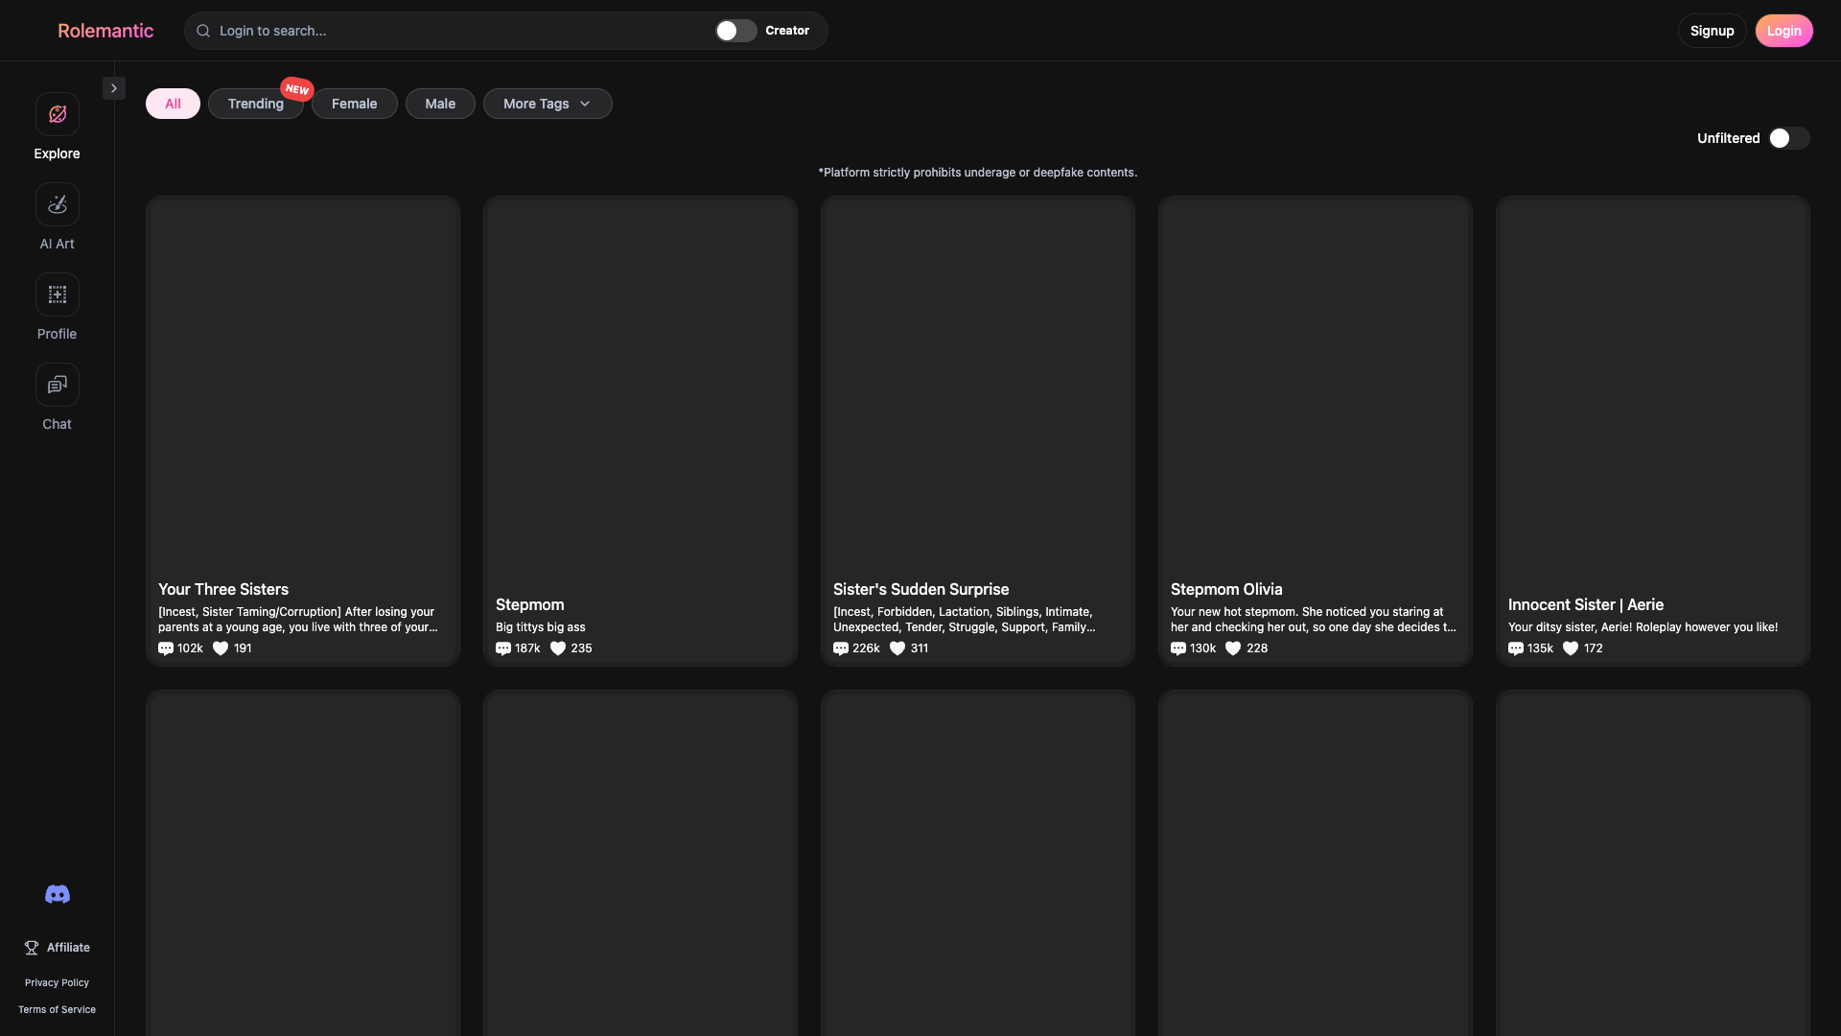Select the Trending tab

(x=256, y=104)
